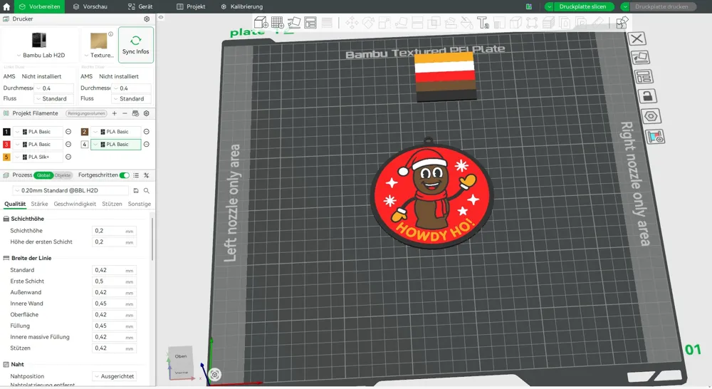The height and width of the screenshot is (389, 712).
Task: Toggle Fortgeschritten advanced mode switch
Action: click(x=125, y=175)
